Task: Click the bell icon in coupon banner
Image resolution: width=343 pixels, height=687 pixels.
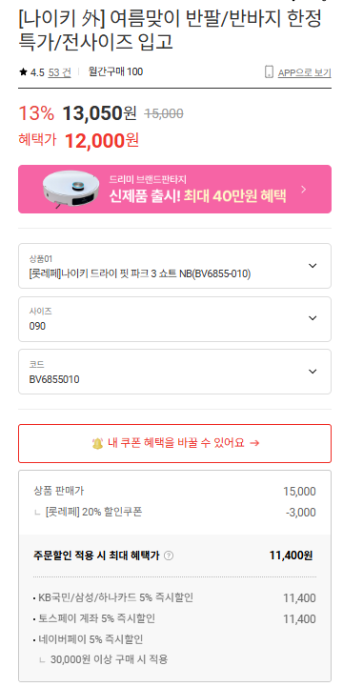Action: 97,443
